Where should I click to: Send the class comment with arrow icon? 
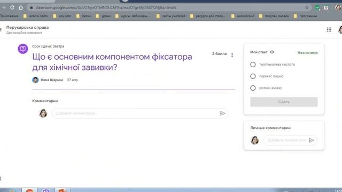pos(222,113)
